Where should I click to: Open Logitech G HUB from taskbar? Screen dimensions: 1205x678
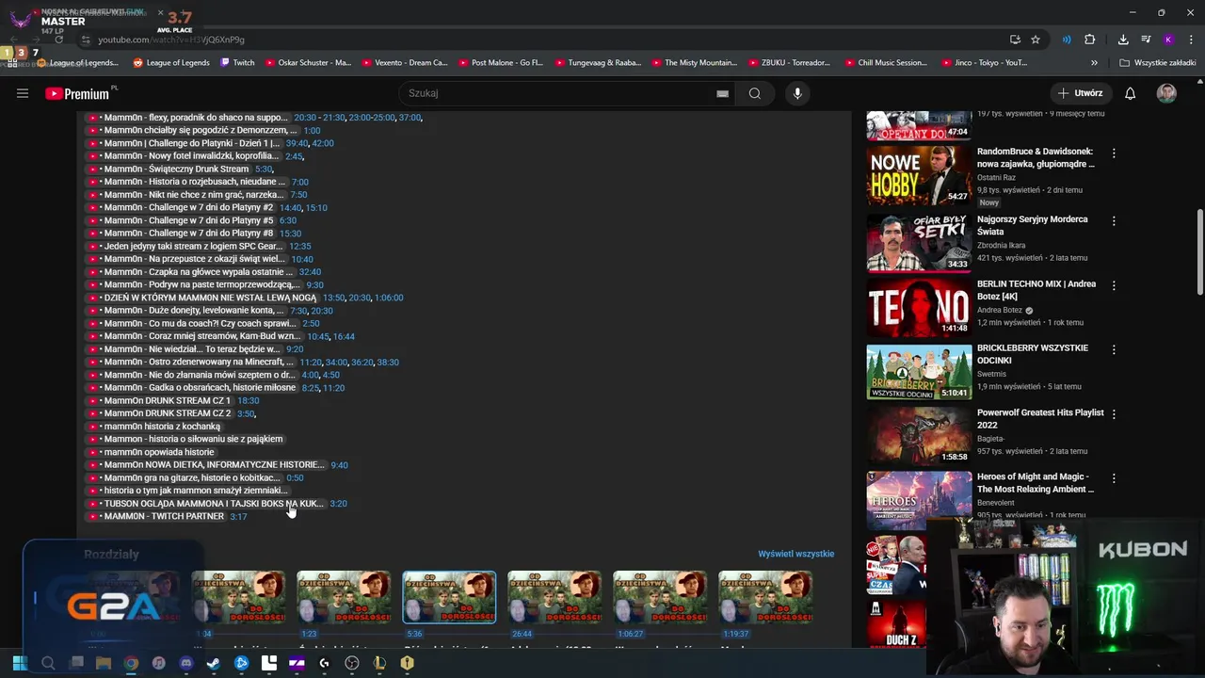(x=324, y=663)
